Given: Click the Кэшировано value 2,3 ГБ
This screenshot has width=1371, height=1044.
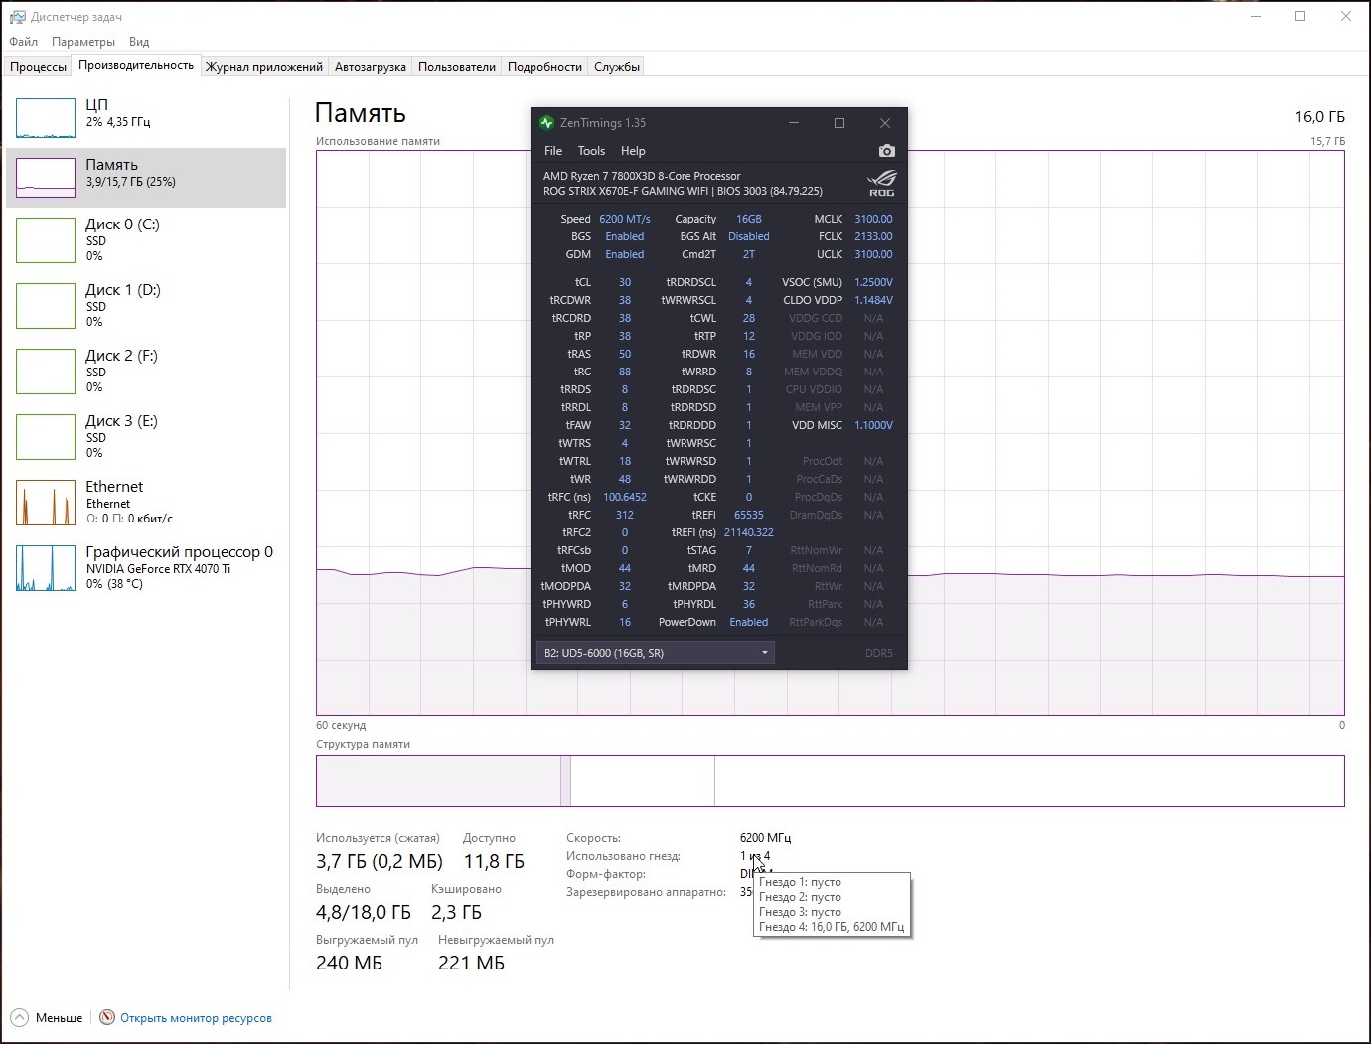Looking at the screenshot, I should point(456,912).
